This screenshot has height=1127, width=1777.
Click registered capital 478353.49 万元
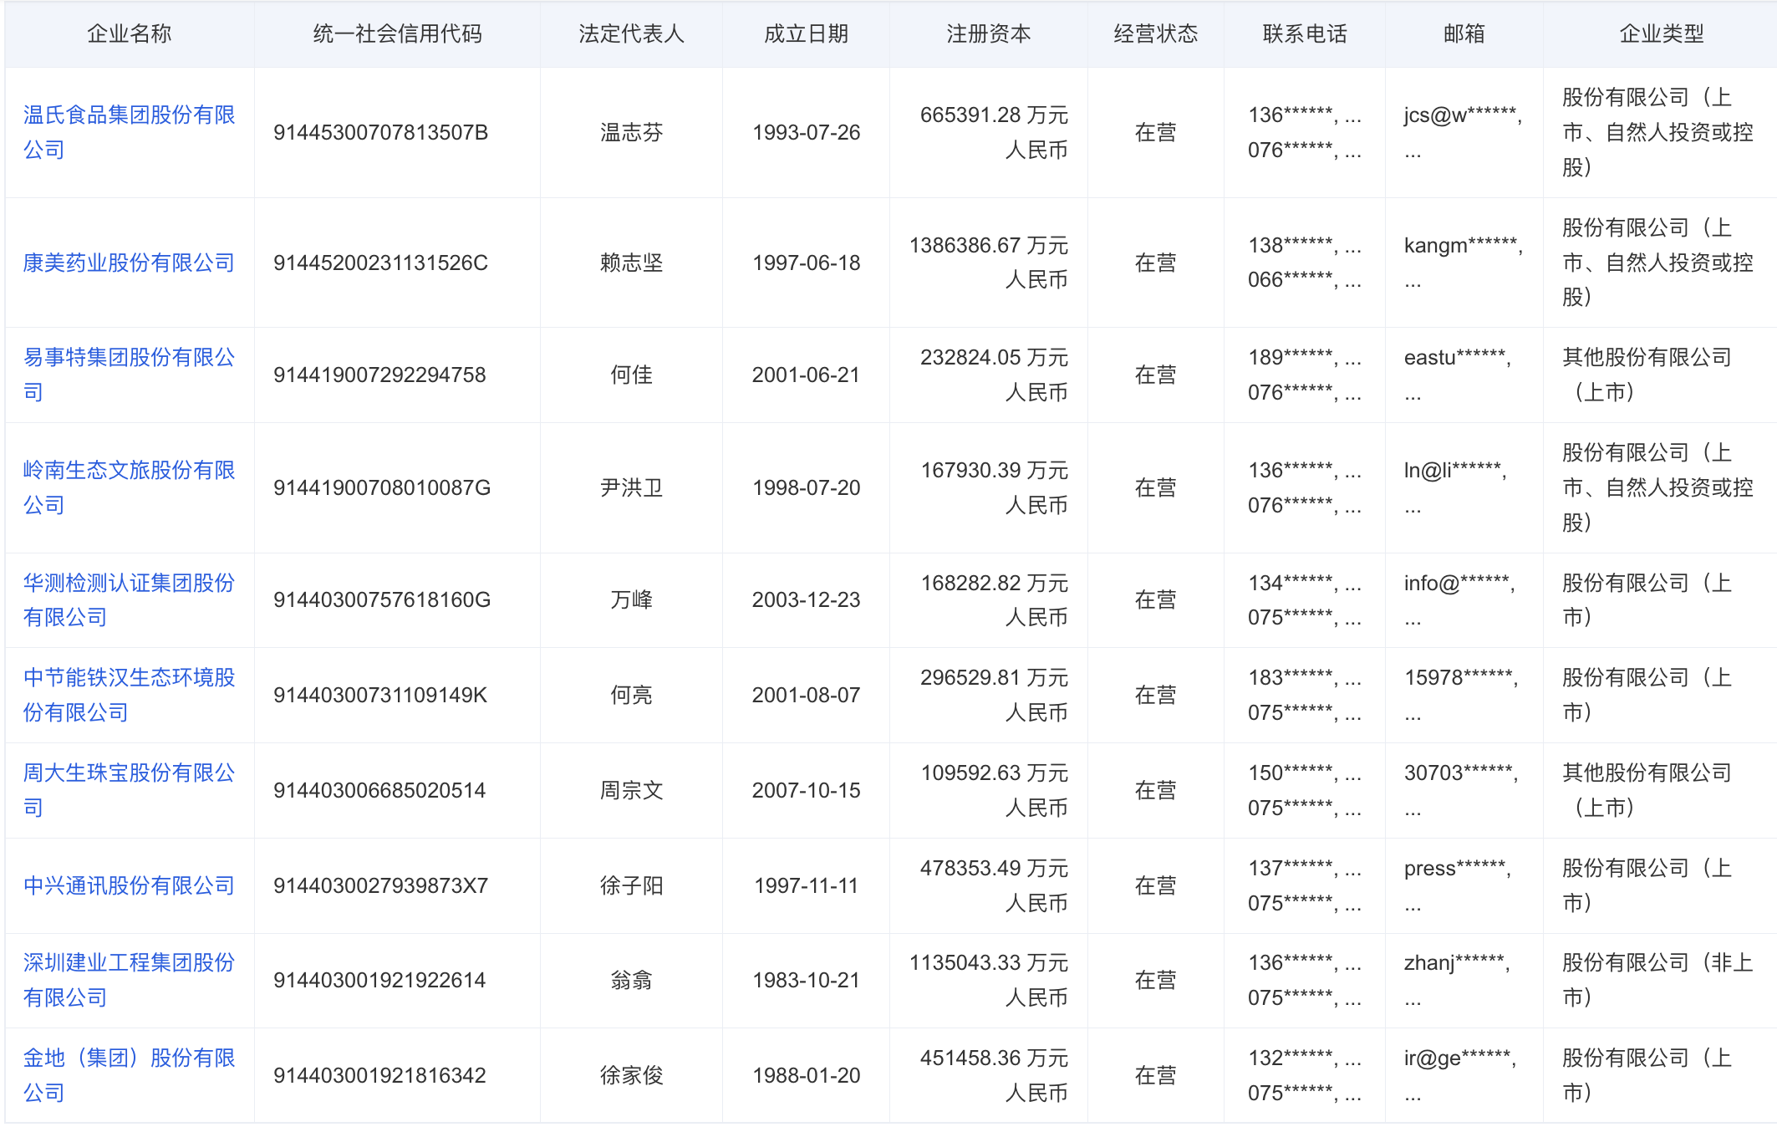[994, 868]
